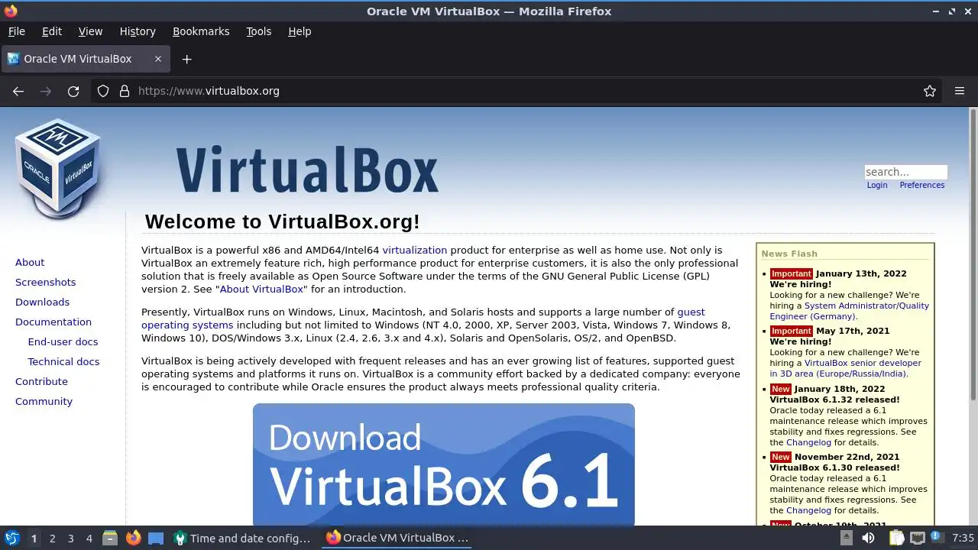Open the Edit menu
This screenshot has height=550, width=978.
52,31
